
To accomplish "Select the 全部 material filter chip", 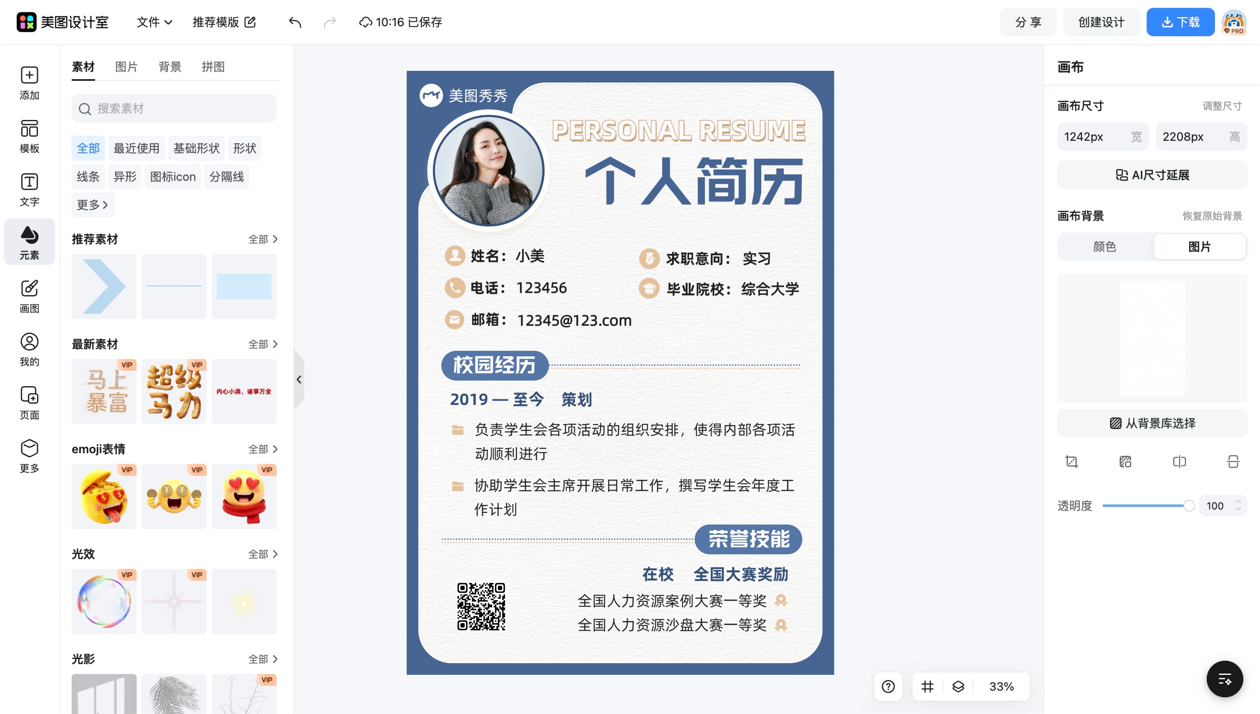I will pos(88,149).
